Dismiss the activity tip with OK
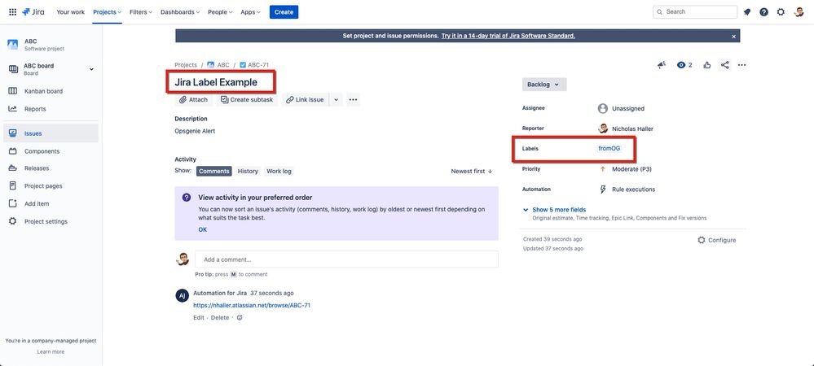 [x=202, y=229]
